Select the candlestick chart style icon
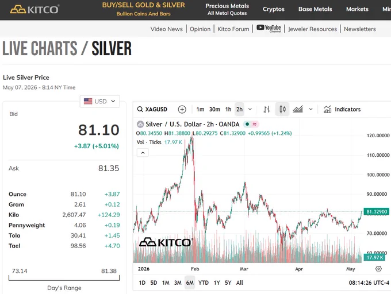This screenshot has height=294, width=391. (282, 109)
